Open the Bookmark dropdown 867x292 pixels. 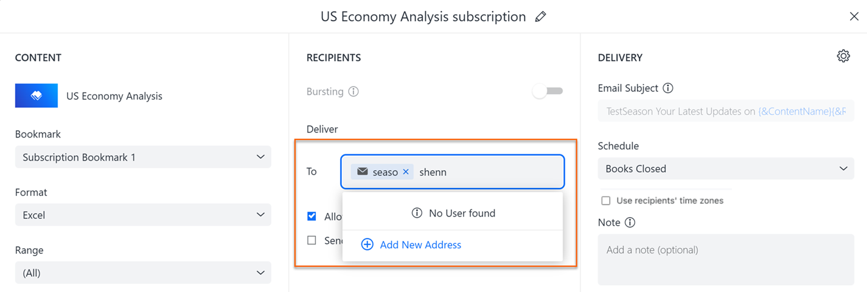(143, 157)
